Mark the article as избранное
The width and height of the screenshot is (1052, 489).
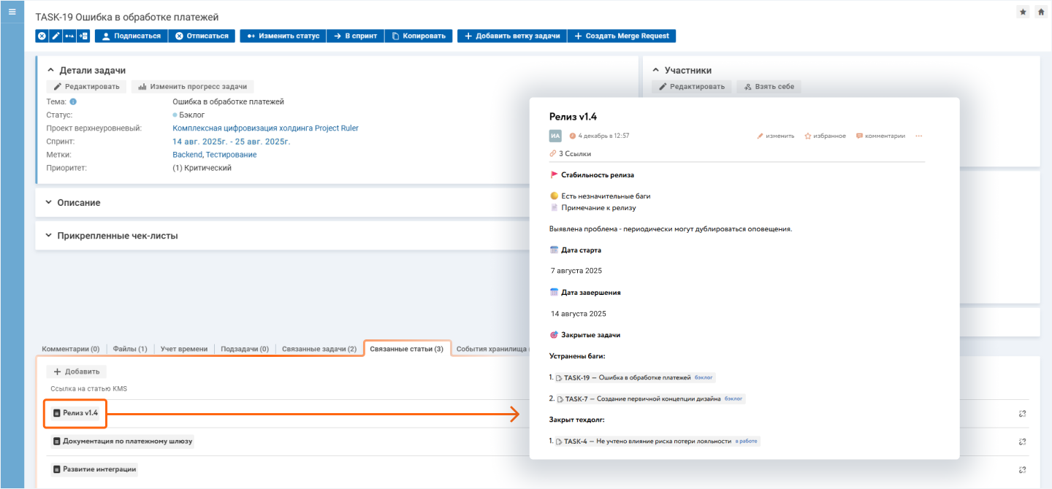[825, 136]
